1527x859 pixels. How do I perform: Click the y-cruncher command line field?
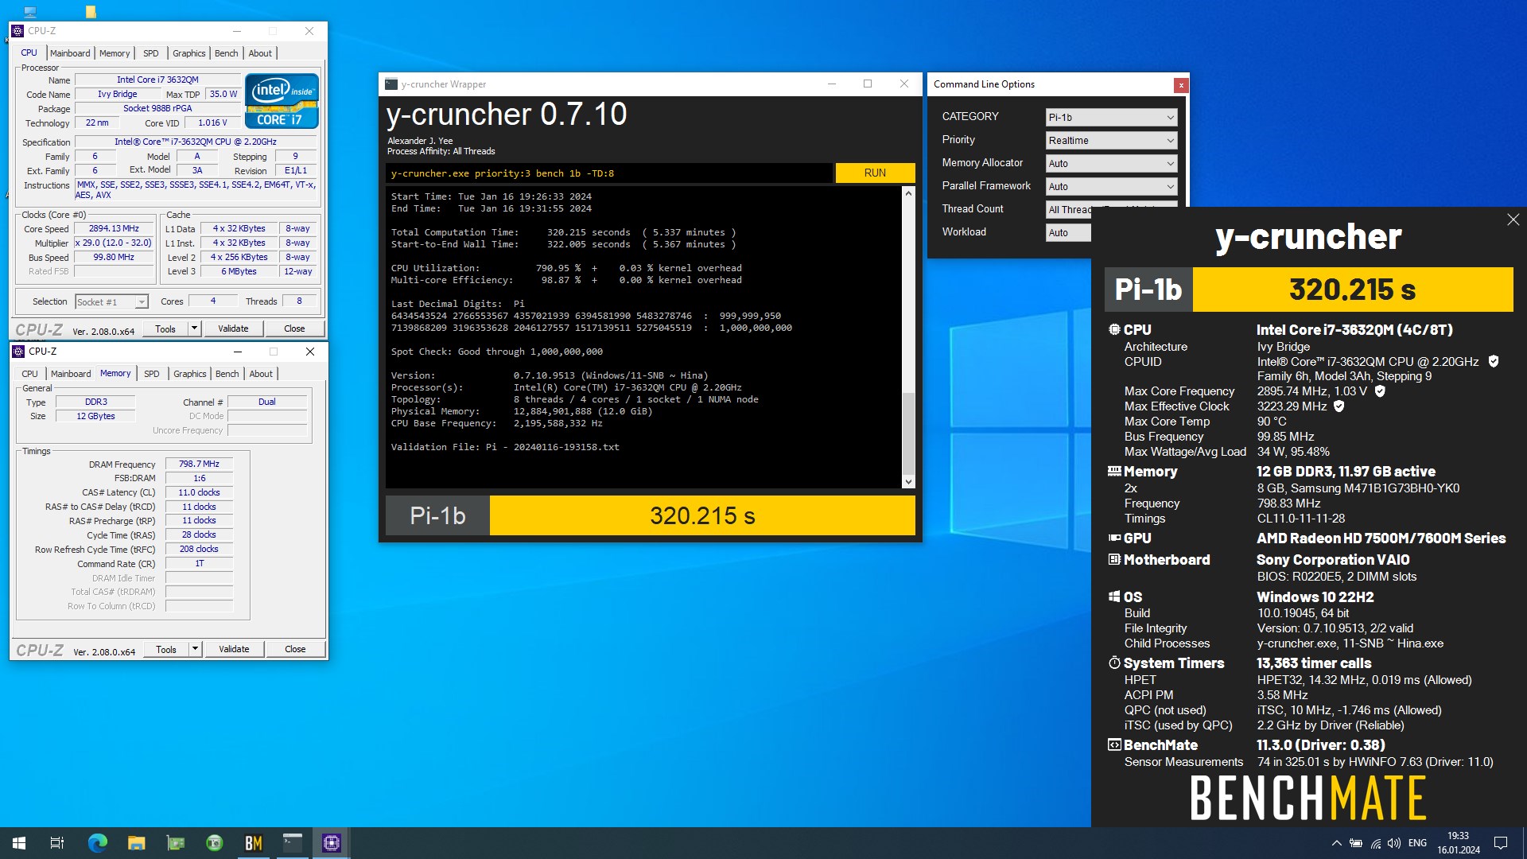[x=609, y=173]
